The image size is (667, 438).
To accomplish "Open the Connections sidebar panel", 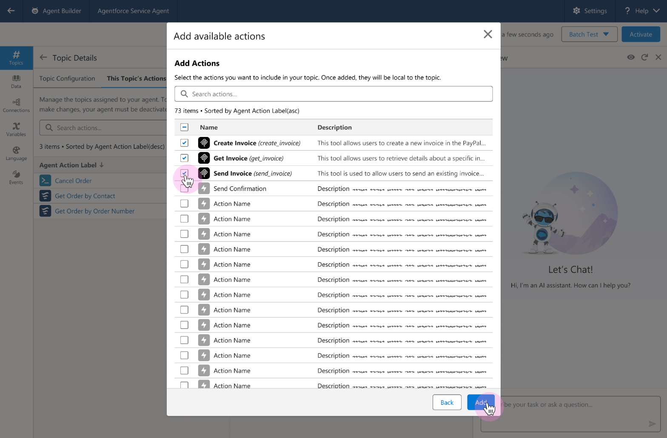I will [16, 105].
